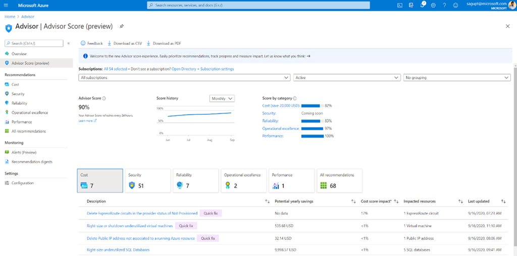This screenshot has width=517, height=256.
Task: Open Right-size or shutdown underutilized VMs
Action: pos(130,226)
